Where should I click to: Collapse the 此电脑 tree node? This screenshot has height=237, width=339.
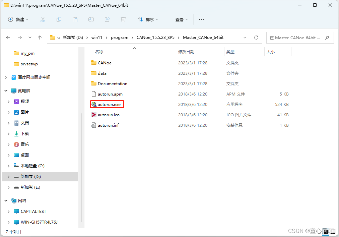[x=6, y=91]
